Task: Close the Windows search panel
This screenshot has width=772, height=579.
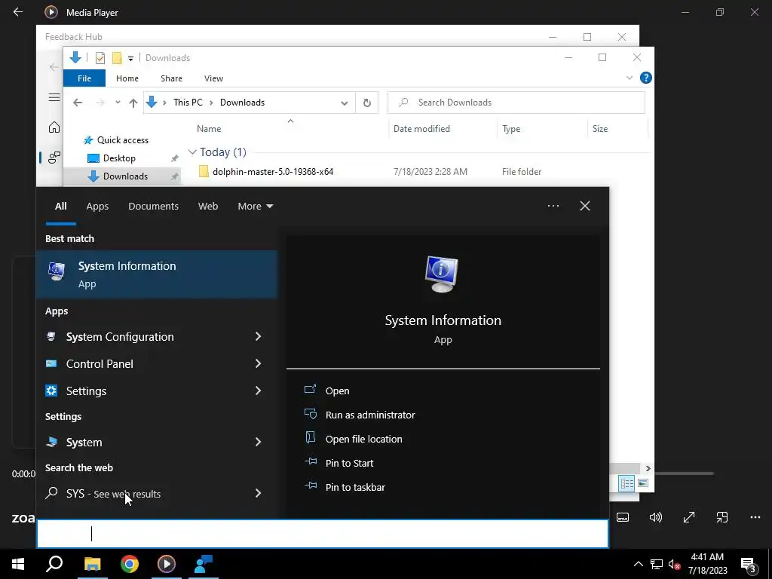Action: 585,206
